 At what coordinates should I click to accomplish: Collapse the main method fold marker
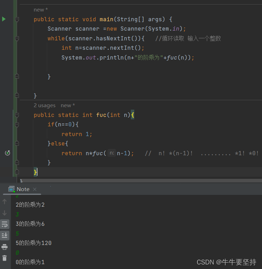click(17, 19)
